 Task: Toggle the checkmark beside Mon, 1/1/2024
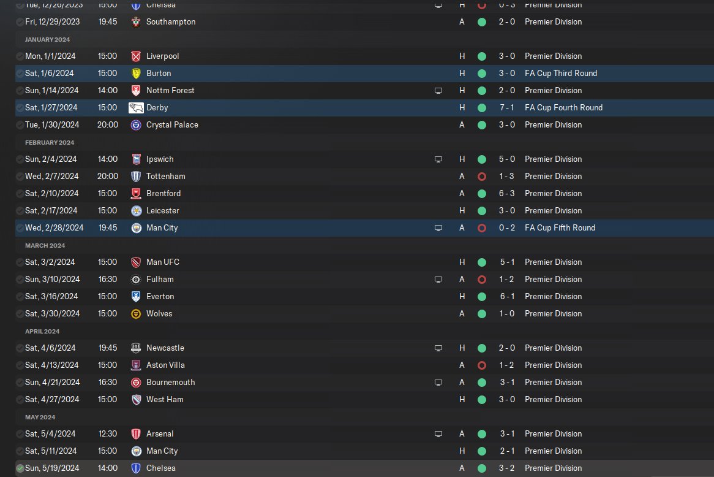point(20,56)
